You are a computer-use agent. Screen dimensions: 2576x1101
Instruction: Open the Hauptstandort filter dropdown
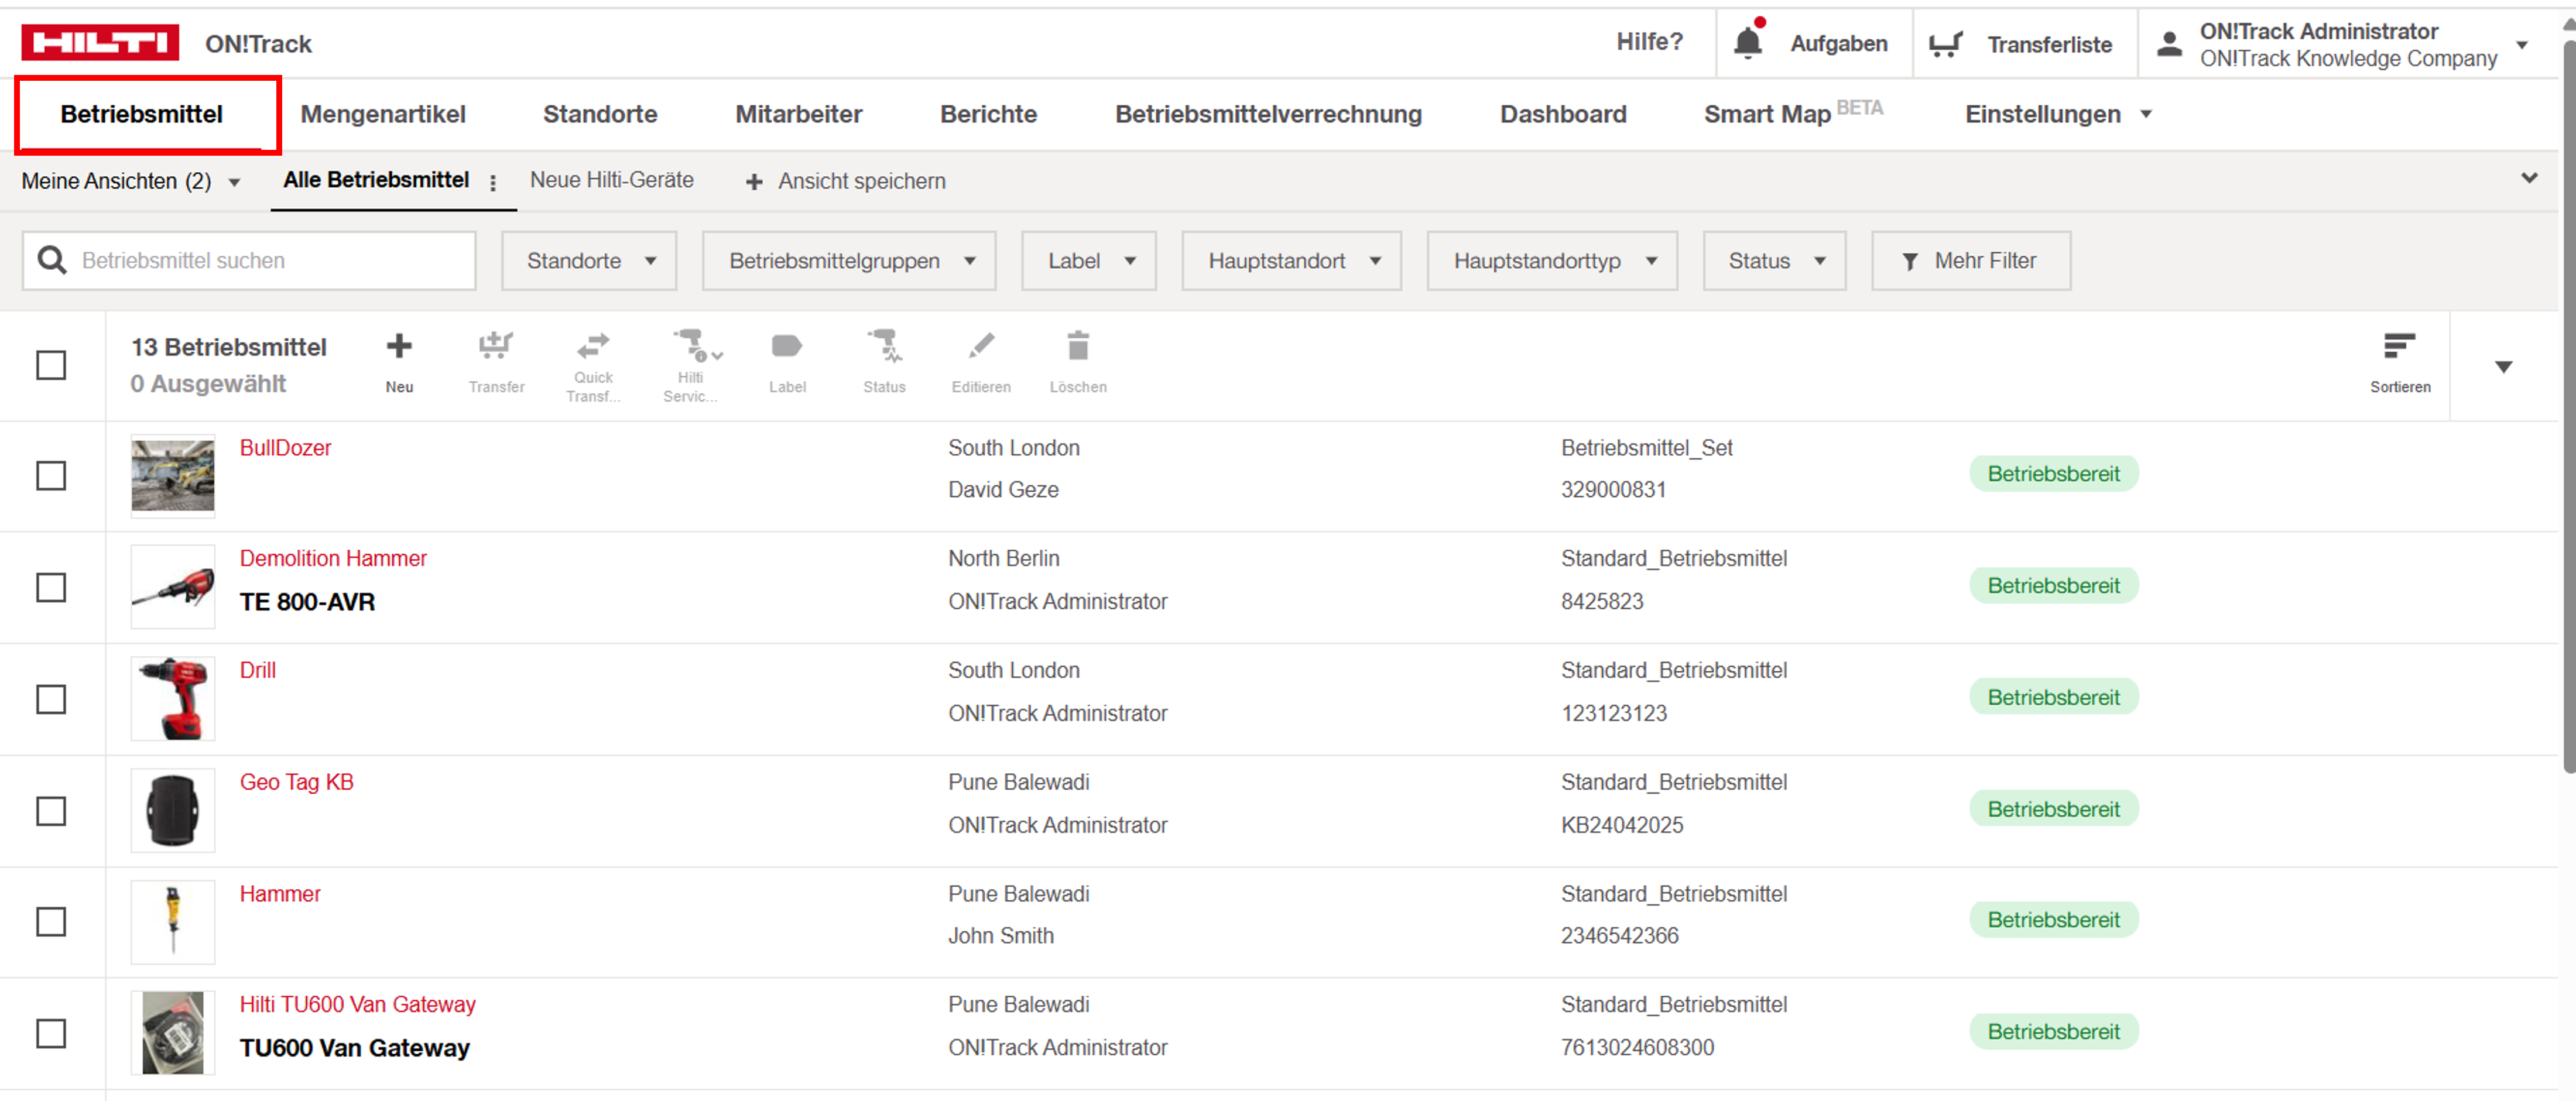[1291, 261]
